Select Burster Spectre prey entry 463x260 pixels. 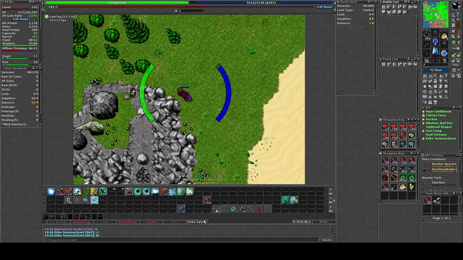click(444, 164)
